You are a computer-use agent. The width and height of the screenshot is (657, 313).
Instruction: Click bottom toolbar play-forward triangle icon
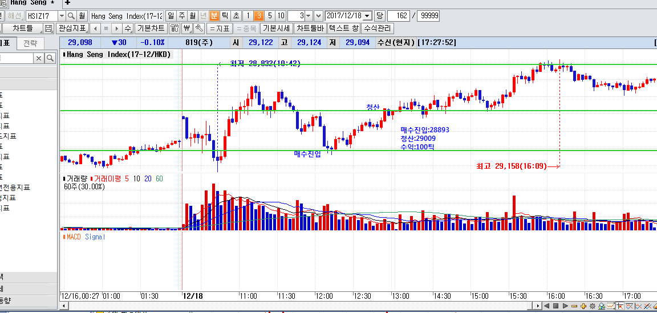click(565, 306)
